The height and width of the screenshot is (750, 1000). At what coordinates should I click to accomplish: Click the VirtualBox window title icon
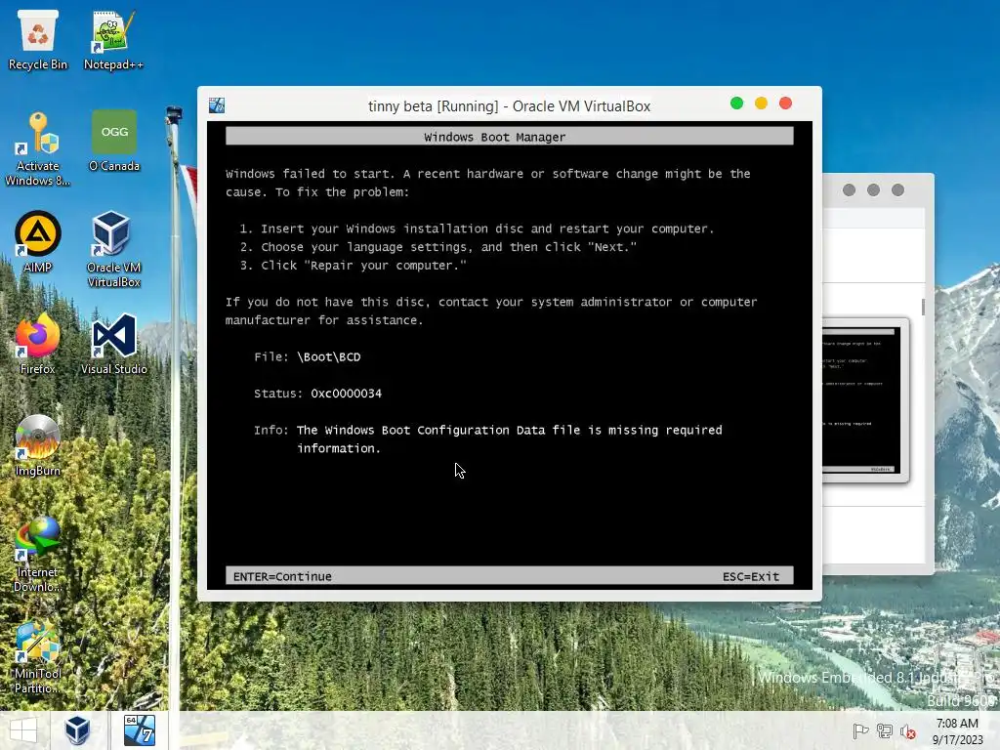click(x=217, y=105)
